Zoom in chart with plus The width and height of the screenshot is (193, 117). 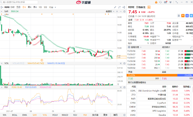pos(117,11)
